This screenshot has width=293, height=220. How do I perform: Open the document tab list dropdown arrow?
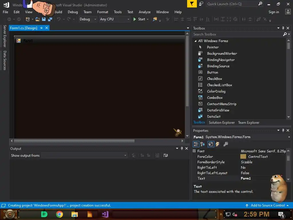coord(188,28)
